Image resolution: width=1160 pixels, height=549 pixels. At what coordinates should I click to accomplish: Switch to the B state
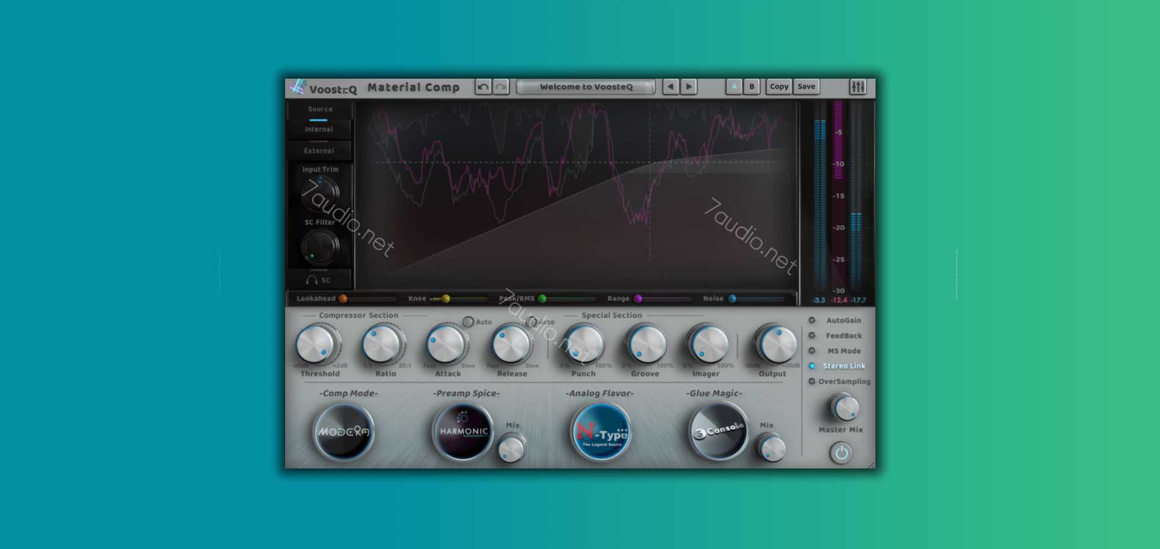tap(752, 87)
